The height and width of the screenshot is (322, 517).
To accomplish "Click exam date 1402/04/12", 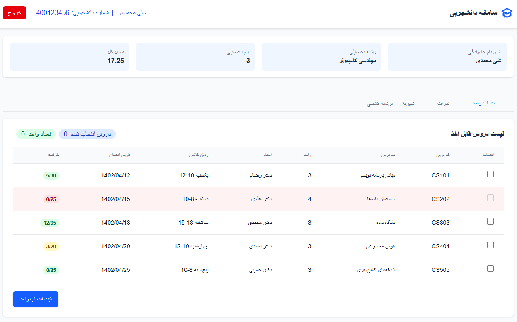I will click(x=116, y=175).
